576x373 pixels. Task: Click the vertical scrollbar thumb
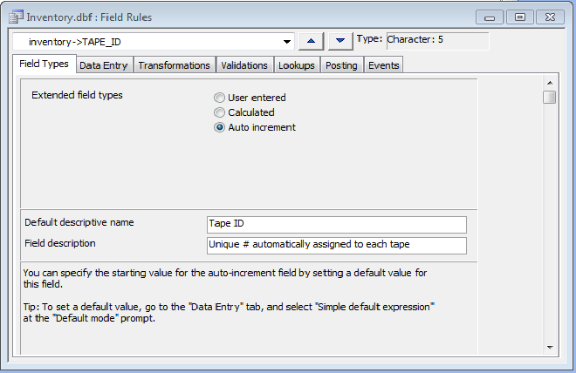[x=550, y=98]
